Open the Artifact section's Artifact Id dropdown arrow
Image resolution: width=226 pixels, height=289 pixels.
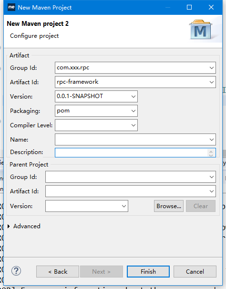(212, 82)
